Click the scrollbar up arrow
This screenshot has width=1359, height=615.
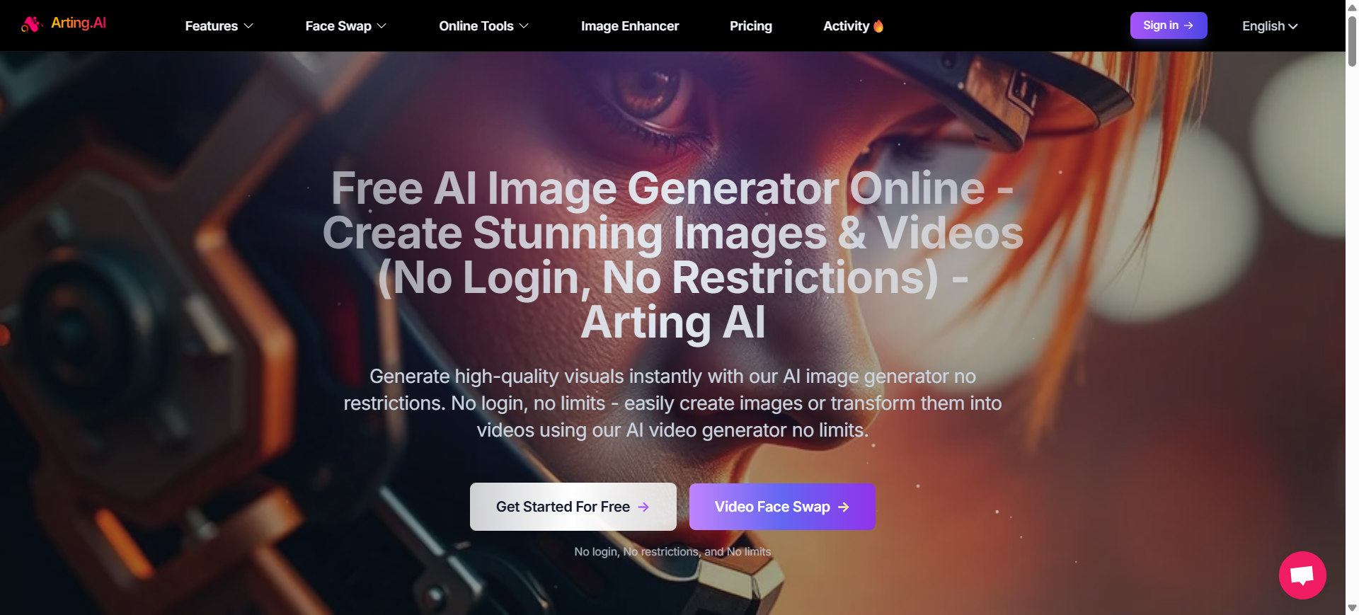click(x=1352, y=6)
